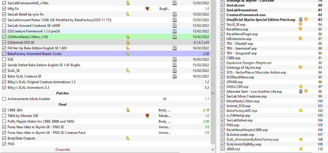The image size is (328, 153).
Task: Click the conflict icon on BakaFactory Animated Beasts row
Action: pyautogui.click(x=128, y=54)
